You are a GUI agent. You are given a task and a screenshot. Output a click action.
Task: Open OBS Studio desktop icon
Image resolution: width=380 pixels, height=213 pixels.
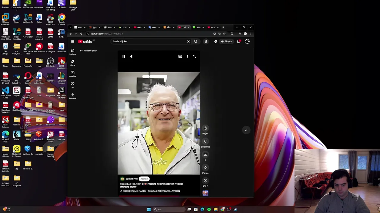point(50,62)
